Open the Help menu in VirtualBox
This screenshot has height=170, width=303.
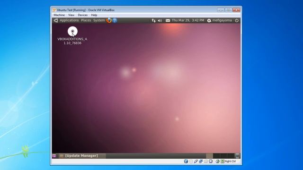[x=94, y=15]
